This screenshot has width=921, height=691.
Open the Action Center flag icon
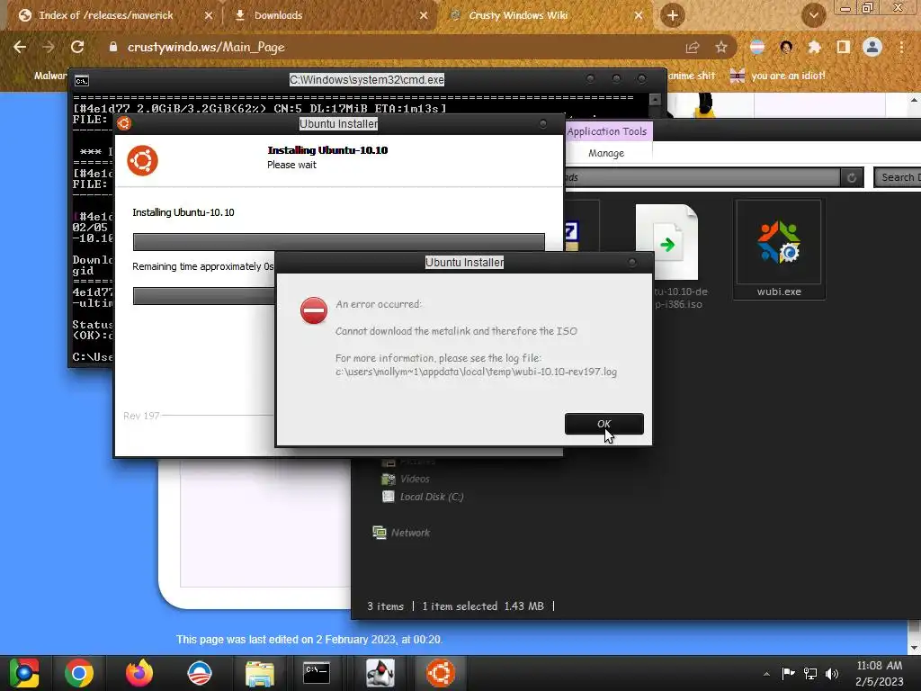(x=788, y=673)
